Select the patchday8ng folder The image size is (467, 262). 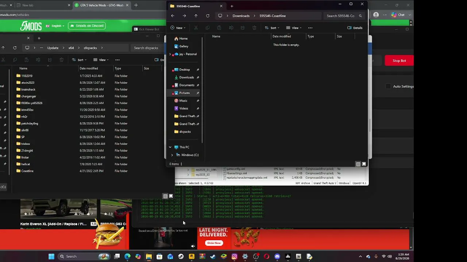click(x=30, y=123)
